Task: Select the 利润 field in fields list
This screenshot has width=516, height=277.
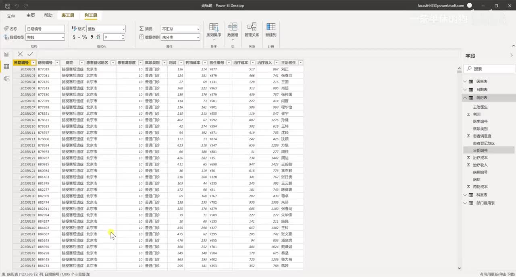Action: click(x=476, y=114)
